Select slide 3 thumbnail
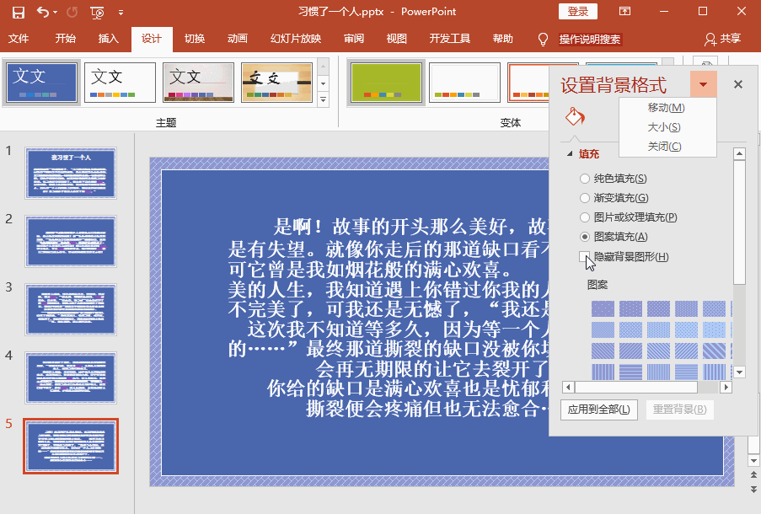This screenshot has height=514, width=761. tap(71, 309)
